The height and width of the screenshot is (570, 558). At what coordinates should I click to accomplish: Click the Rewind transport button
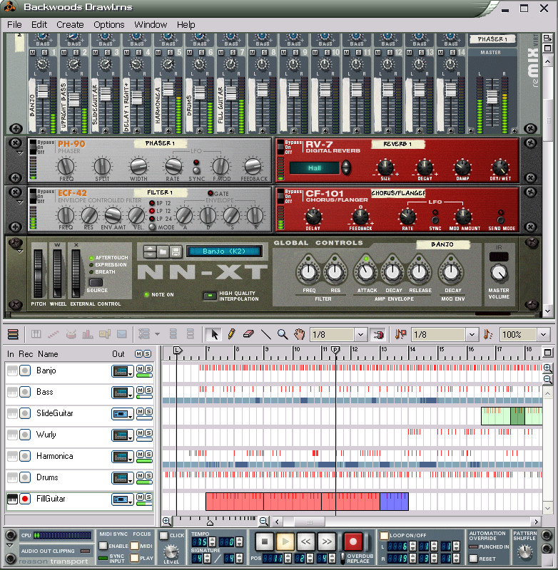point(306,542)
